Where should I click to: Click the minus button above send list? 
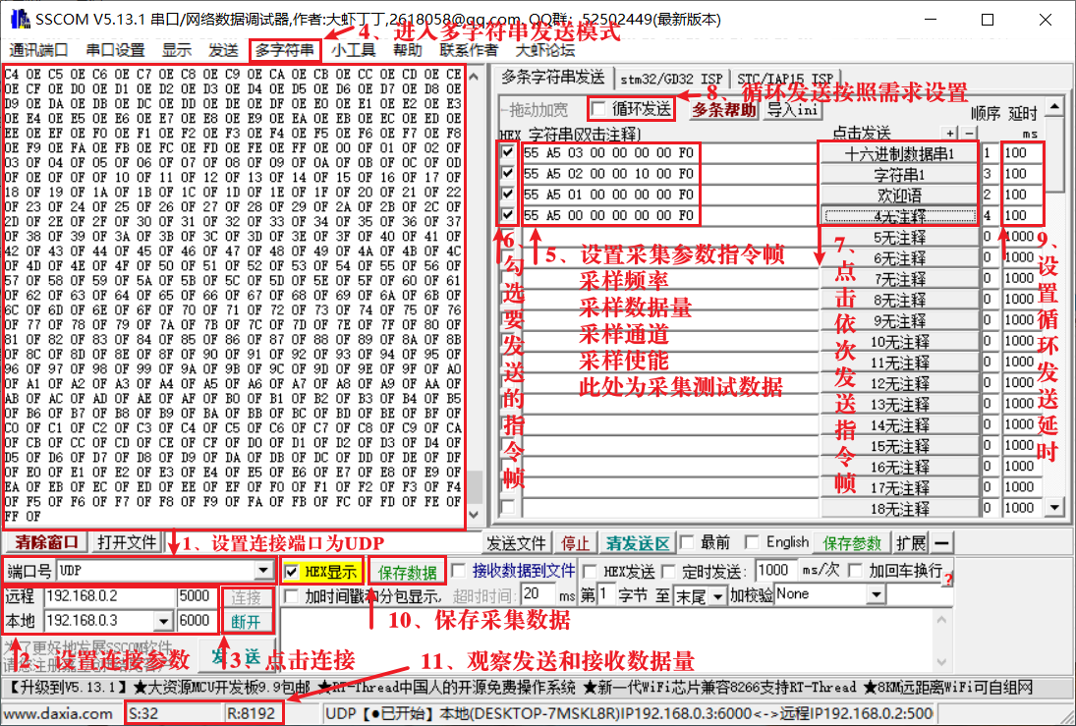pyautogui.click(x=968, y=133)
